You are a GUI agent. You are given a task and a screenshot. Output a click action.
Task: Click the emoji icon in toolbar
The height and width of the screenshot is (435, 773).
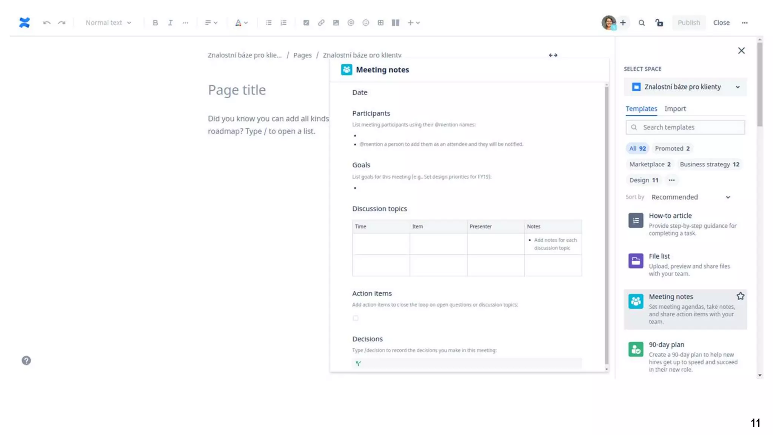pos(365,23)
